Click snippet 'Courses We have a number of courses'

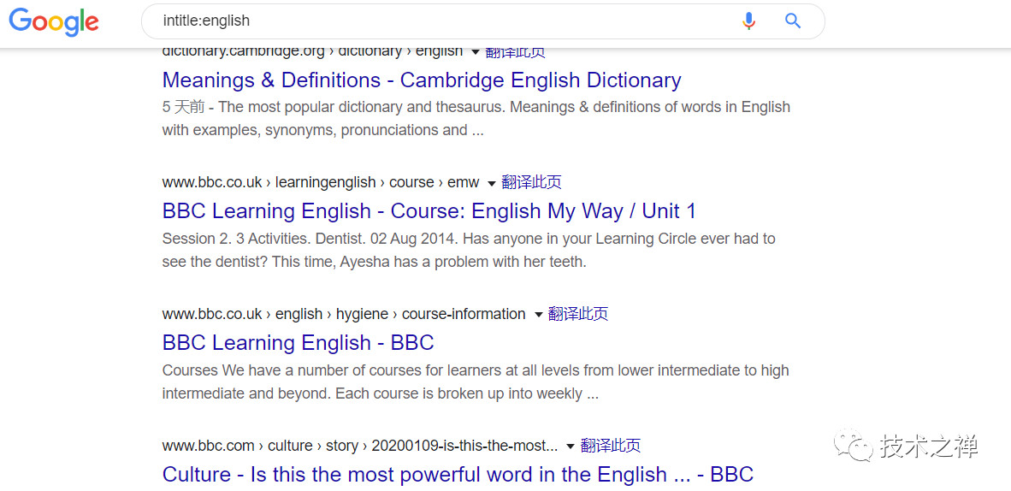[x=476, y=382]
